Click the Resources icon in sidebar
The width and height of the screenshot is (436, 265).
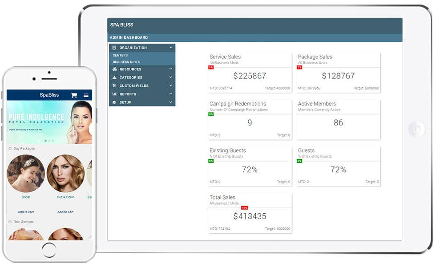[114, 69]
